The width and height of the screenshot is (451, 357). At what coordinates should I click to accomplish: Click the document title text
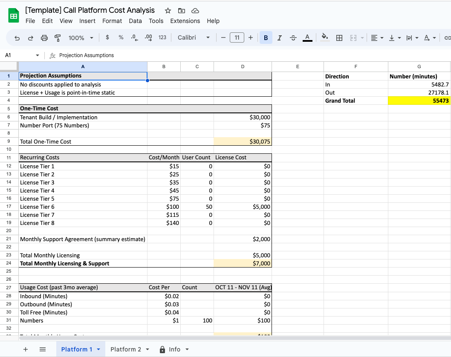click(90, 10)
